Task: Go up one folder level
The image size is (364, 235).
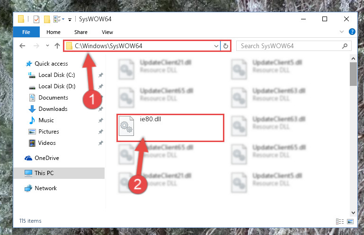Action: point(57,46)
